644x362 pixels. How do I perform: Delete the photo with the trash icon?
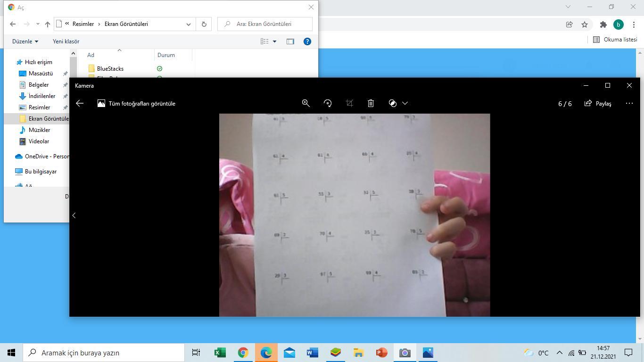(371, 103)
